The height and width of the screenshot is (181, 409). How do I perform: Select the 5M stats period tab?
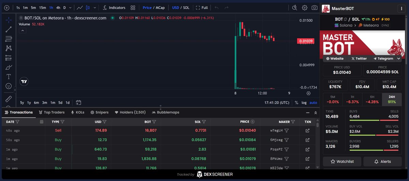pyautogui.click(x=333, y=99)
